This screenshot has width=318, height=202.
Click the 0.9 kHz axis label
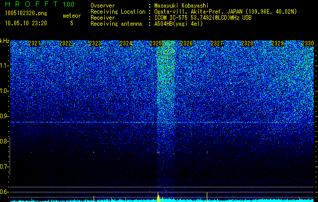4,116
